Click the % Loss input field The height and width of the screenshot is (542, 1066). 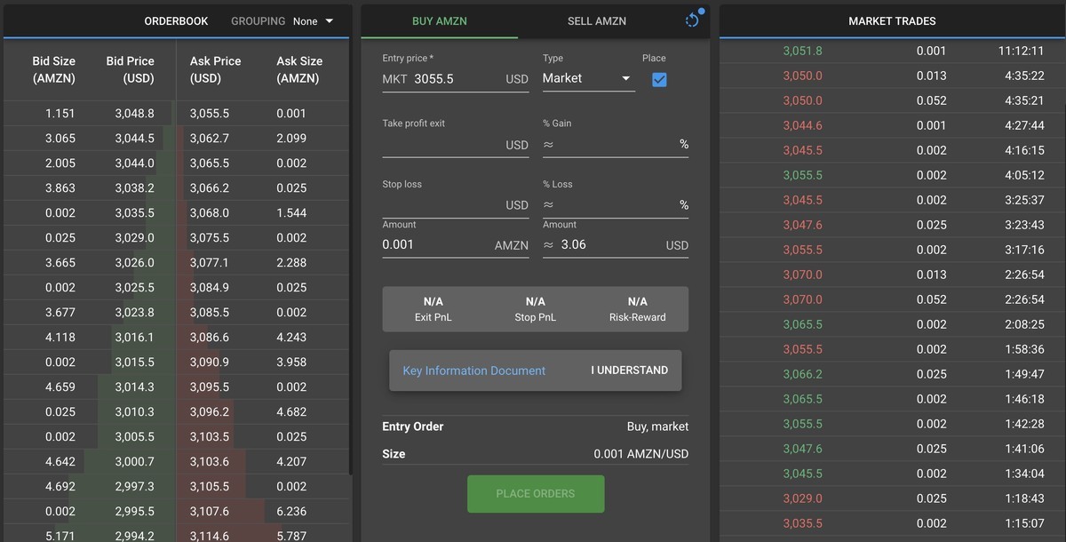pos(616,205)
